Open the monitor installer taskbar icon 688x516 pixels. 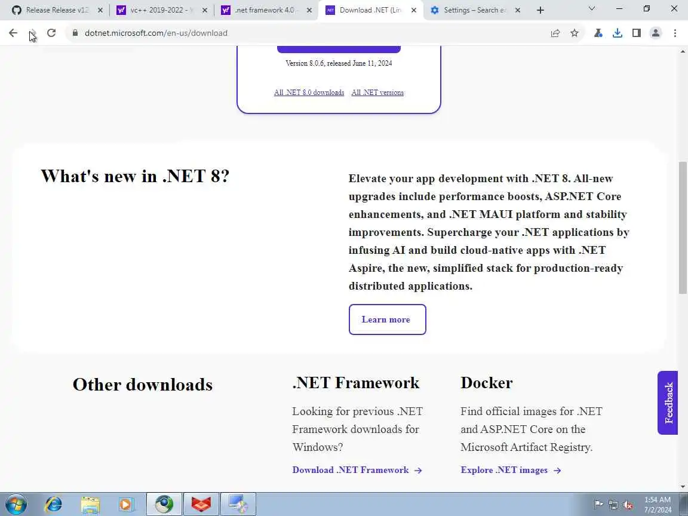[x=238, y=504]
